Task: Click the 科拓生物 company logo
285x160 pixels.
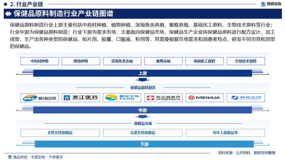Action: point(246,98)
